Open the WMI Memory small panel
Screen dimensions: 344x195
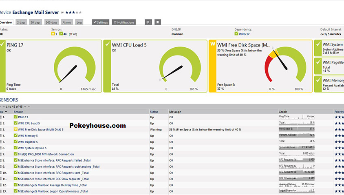[x=329, y=84]
